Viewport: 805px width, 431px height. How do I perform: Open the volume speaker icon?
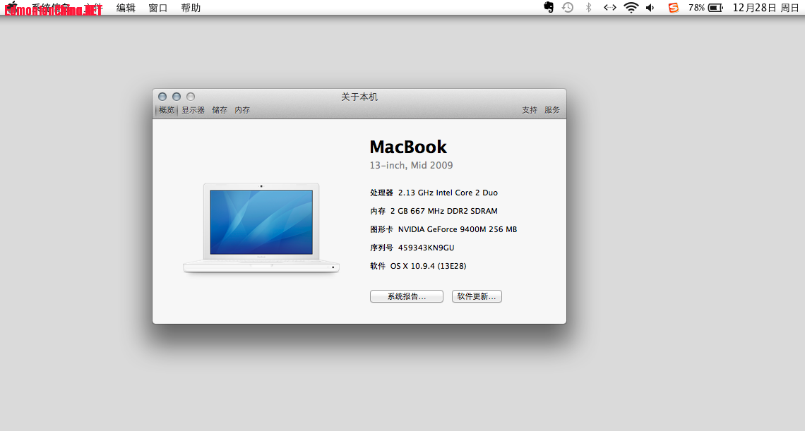tap(650, 8)
